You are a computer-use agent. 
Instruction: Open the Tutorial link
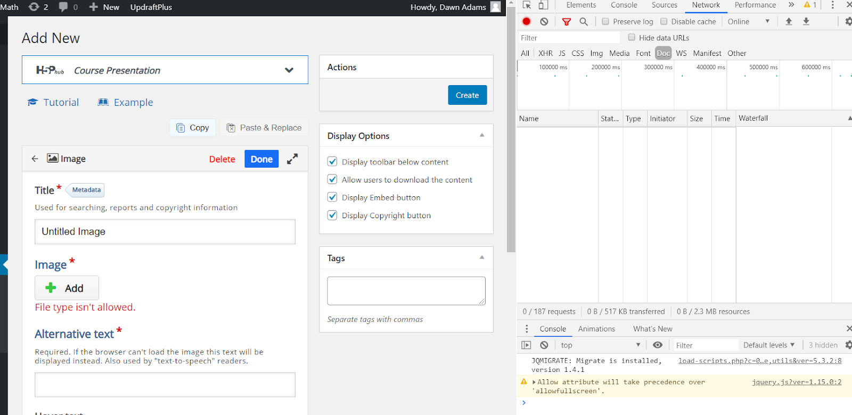[53, 102]
